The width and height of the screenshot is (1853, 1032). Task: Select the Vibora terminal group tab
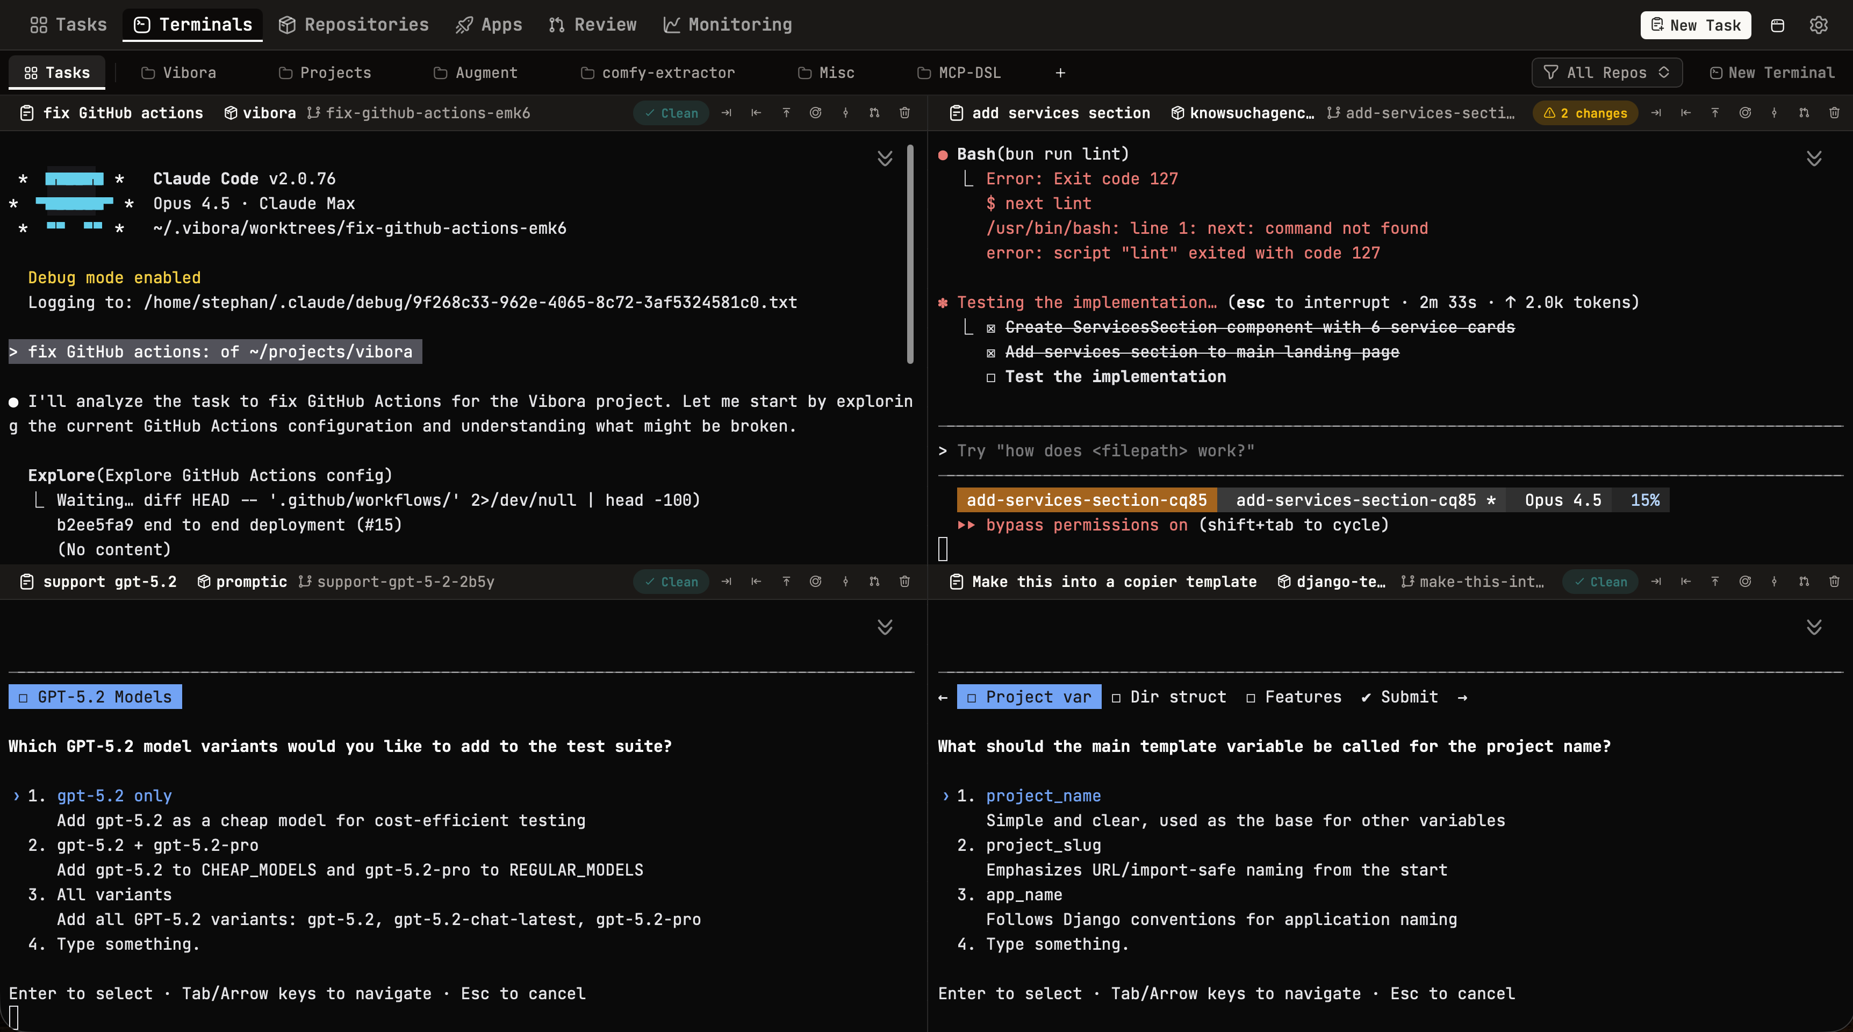point(179,73)
